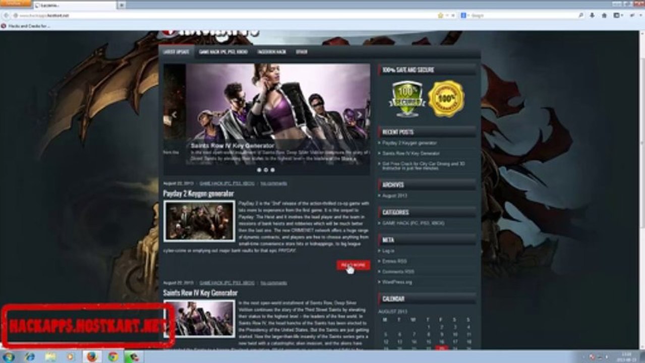Click the Log in meta link
This screenshot has height=363, width=645.
point(388,251)
